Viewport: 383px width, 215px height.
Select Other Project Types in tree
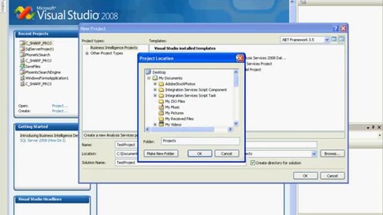(x=107, y=53)
